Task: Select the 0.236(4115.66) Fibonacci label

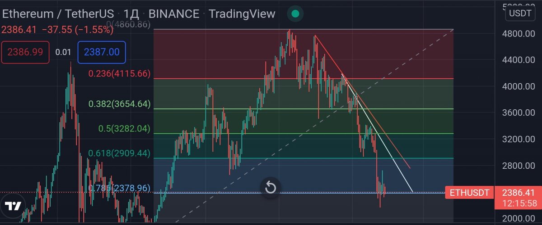Action: [x=119, y=73]
